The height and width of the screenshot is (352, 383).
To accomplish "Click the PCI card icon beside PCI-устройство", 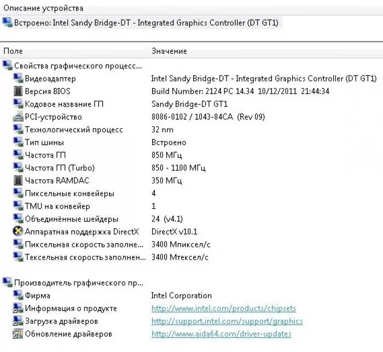I will pos(18,116).
